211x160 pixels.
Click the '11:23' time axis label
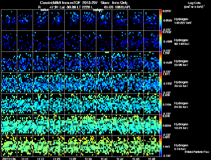click(57, 159)
